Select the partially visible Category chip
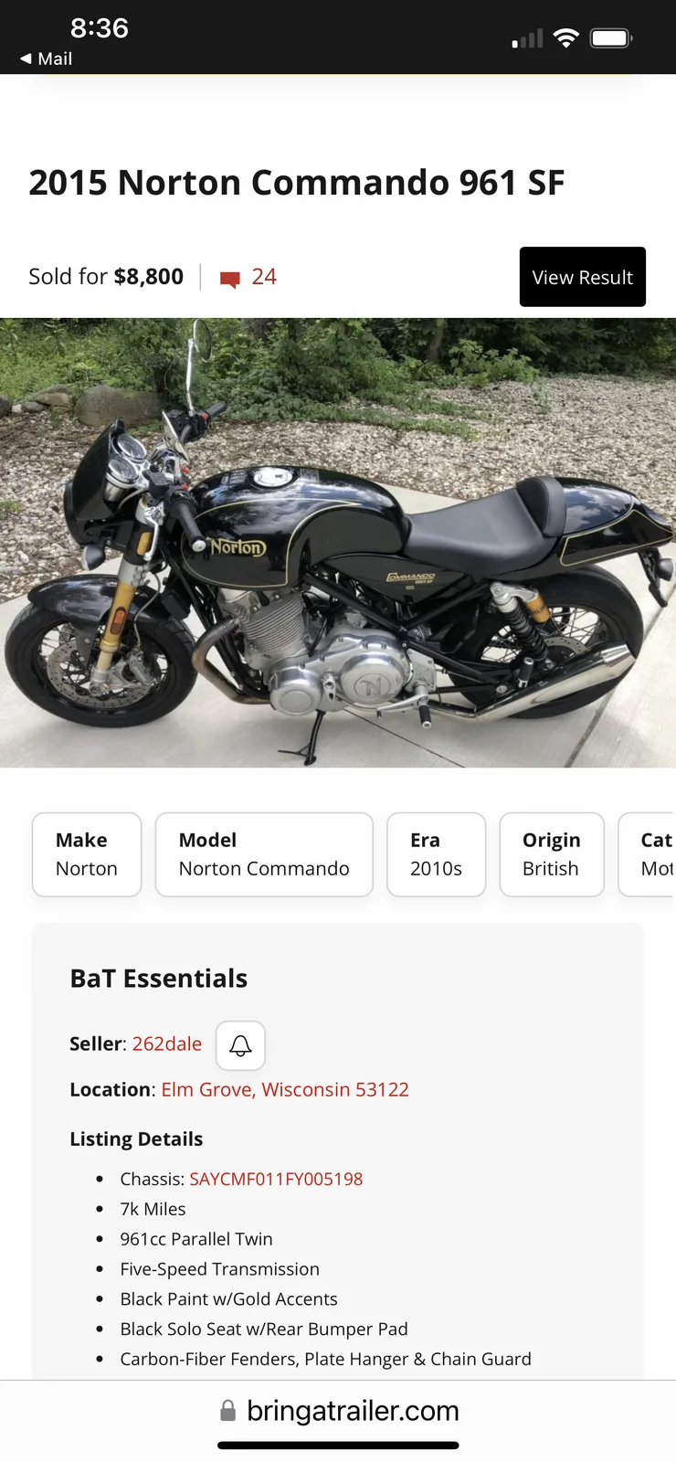 click(x=648, y=854)
